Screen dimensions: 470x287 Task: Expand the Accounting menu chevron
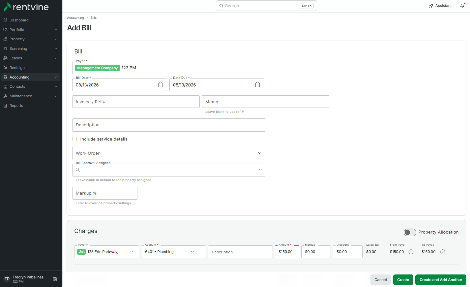click(56, 77)
